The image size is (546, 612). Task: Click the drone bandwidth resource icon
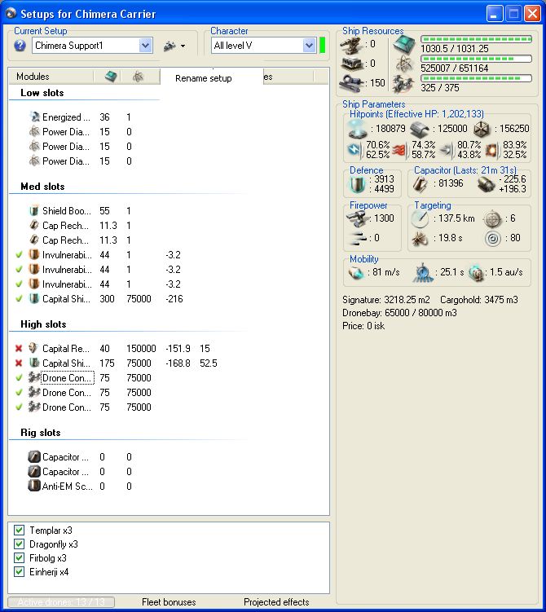403,83
